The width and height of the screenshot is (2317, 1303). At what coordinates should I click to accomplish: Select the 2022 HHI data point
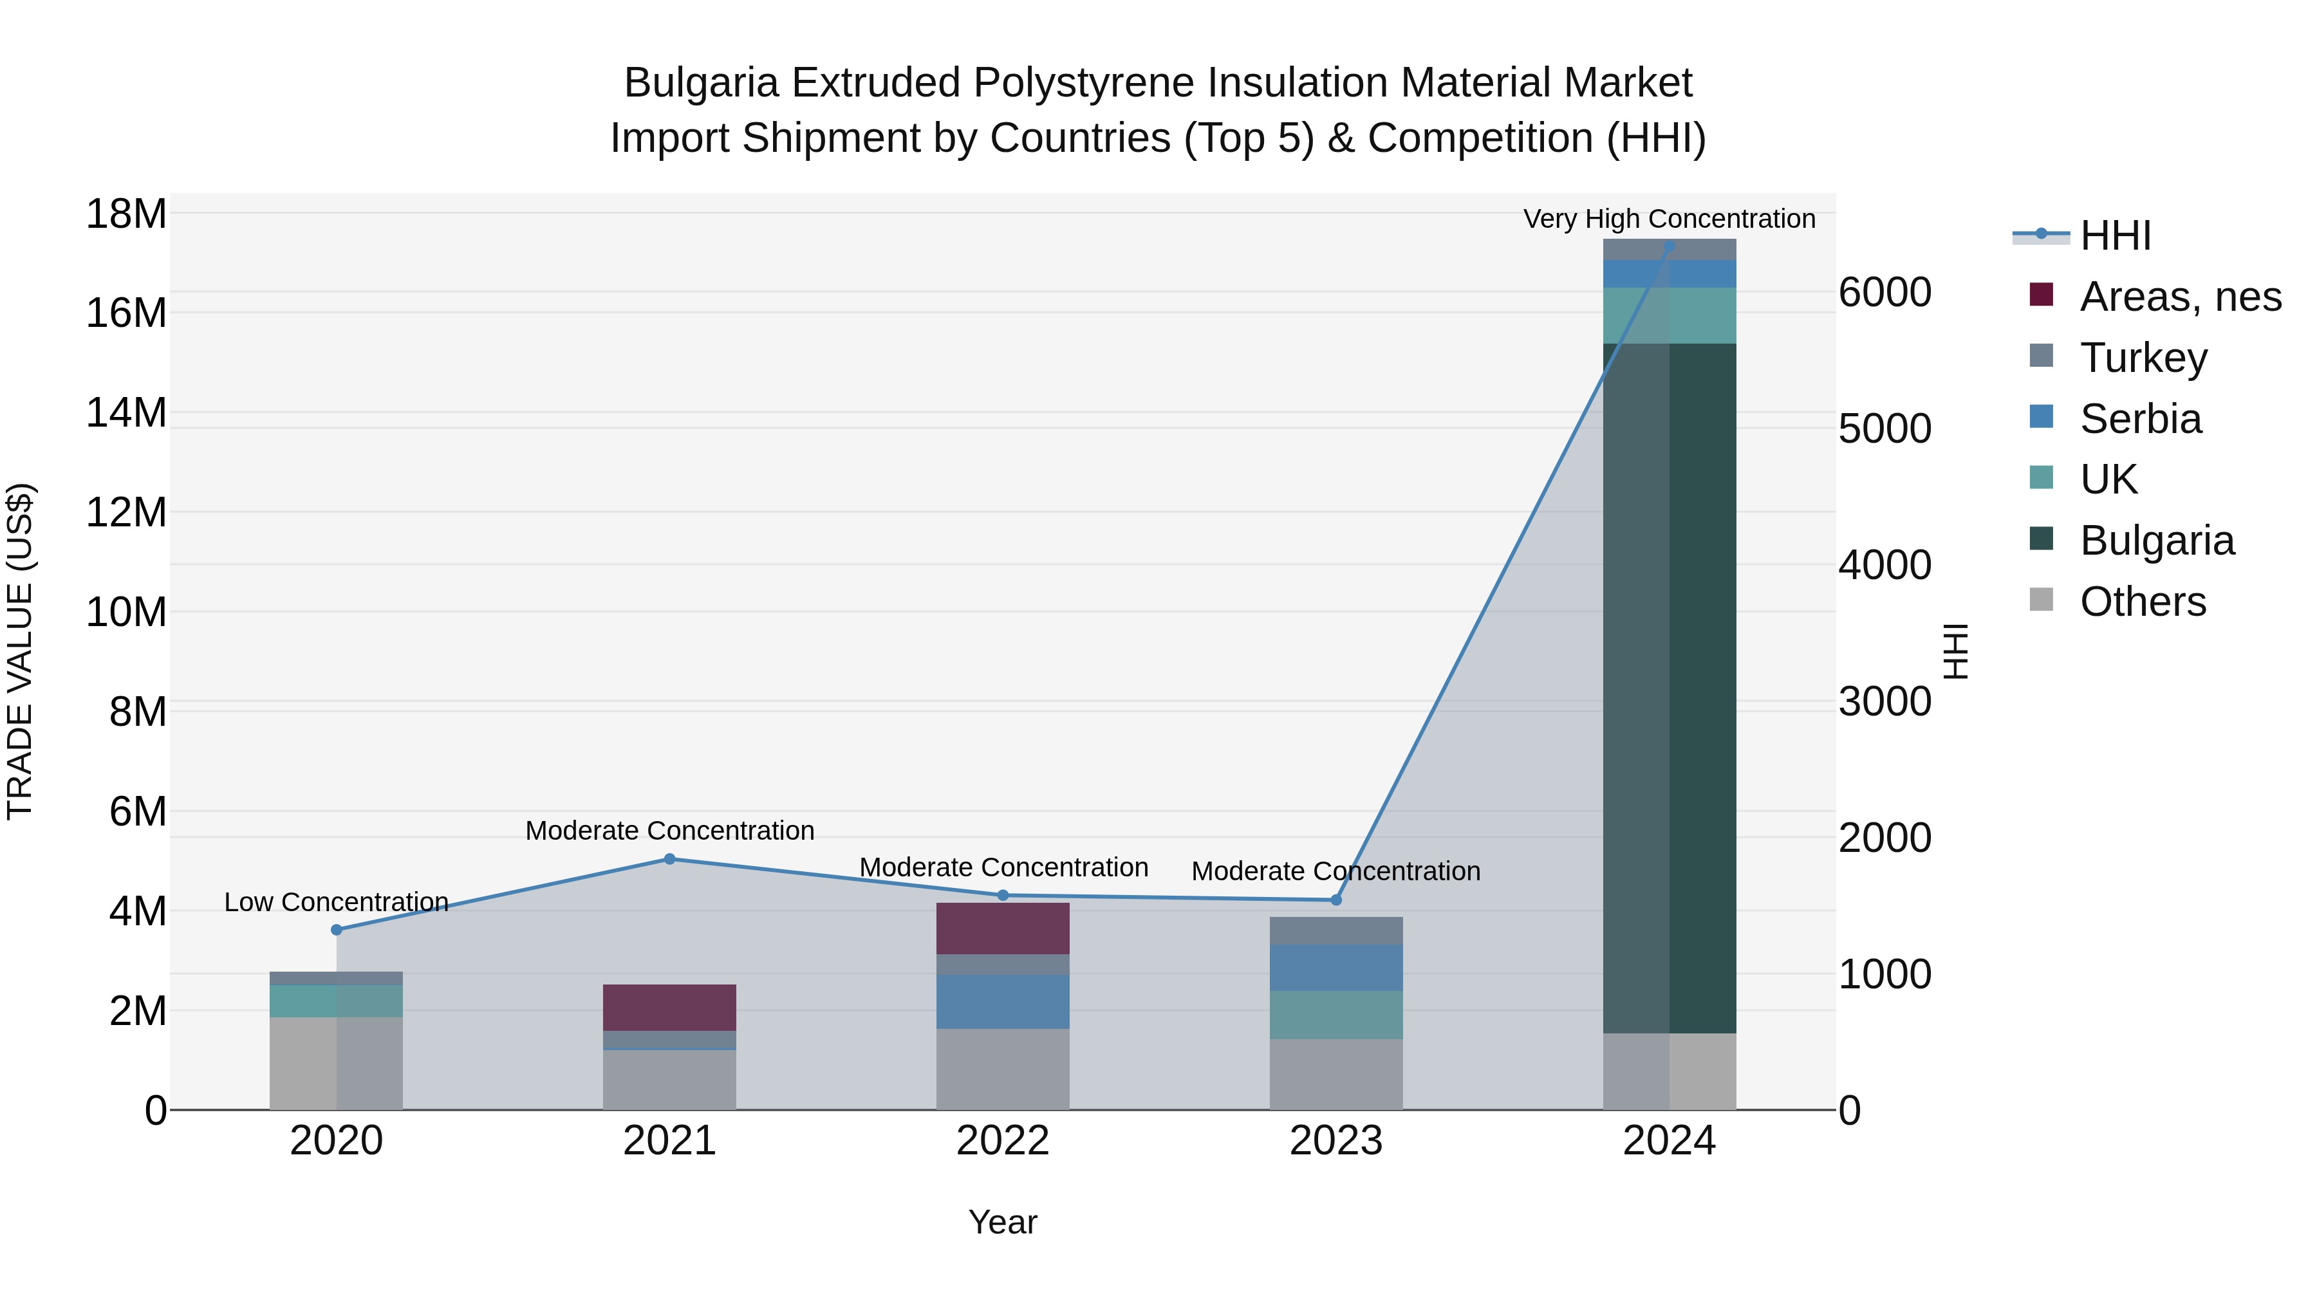coord(1003,895)
